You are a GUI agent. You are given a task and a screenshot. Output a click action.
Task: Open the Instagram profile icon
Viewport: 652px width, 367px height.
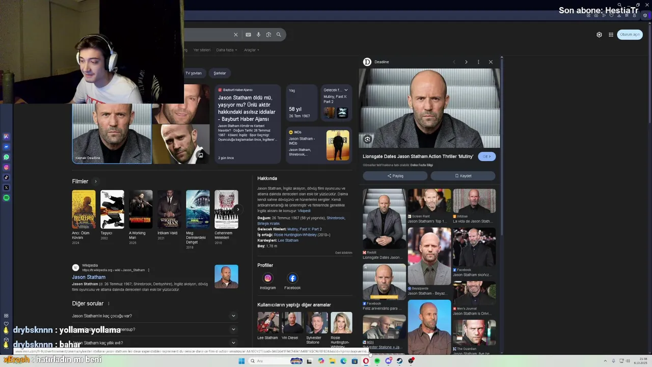[x=267, y=278]
